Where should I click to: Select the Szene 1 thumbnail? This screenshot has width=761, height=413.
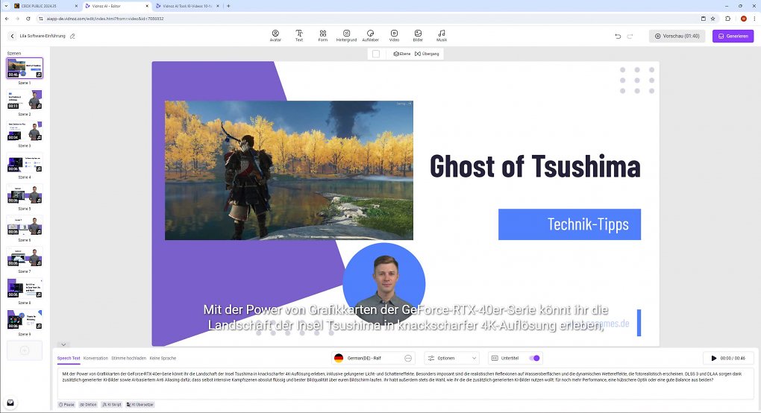(25, 69)
